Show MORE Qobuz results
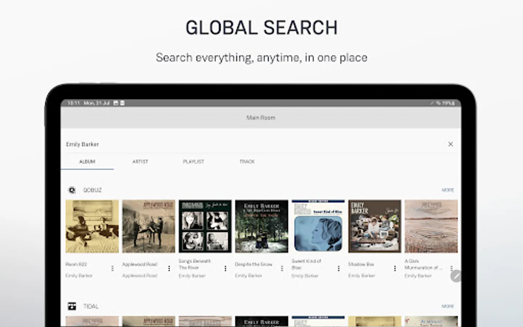 [x=448, y=190]
